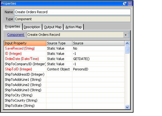Click the auto-hide pin icon in title bar
The width and height of the screenshot is (162, 116).
125,4
